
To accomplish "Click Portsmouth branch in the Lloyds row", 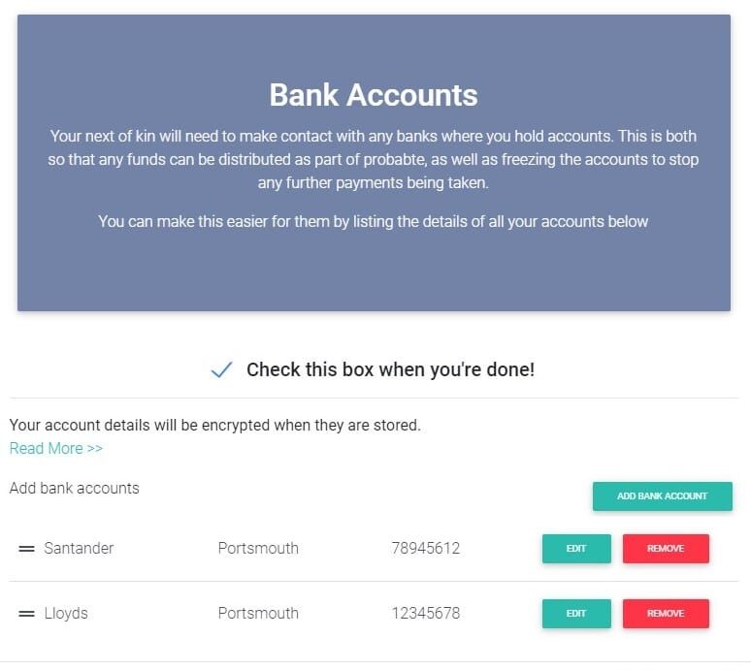I will click(x=258, y=614).
